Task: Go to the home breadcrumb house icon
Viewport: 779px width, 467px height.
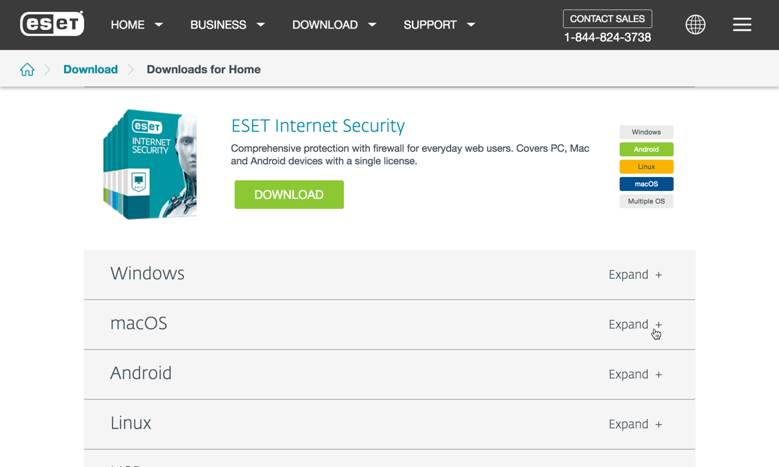Action: (x=27, y=69)
